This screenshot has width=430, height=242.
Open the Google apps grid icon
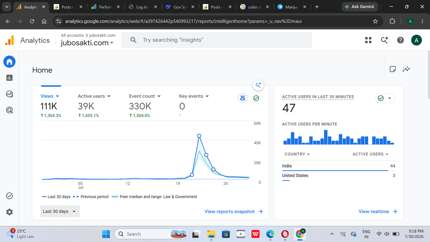tap(368, 40)
